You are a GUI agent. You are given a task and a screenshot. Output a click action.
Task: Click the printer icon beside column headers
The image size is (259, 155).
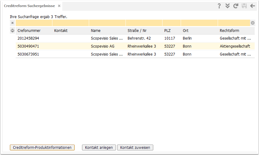click(x=12, y=31)
